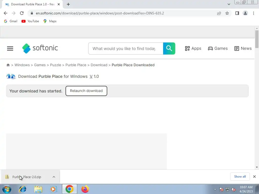Go to the Games breadcrumb link
The height and width of the screenshot is (194, 259).
(x=40, y=65)
